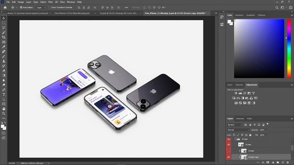The image size is (294, 165).
Task: Click the new adjustment layer icon
Action: pyautogui.click(x=273, y=163)
